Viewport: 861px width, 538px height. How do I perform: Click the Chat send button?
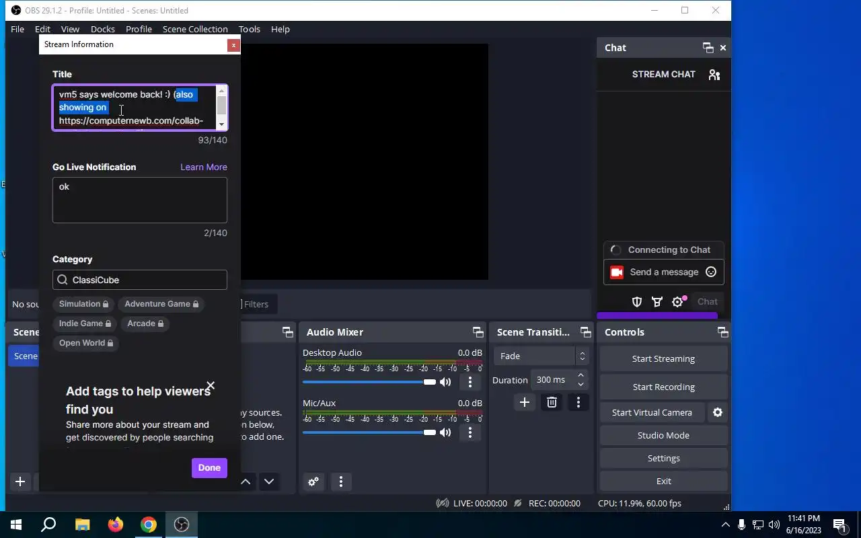[707, 302]
